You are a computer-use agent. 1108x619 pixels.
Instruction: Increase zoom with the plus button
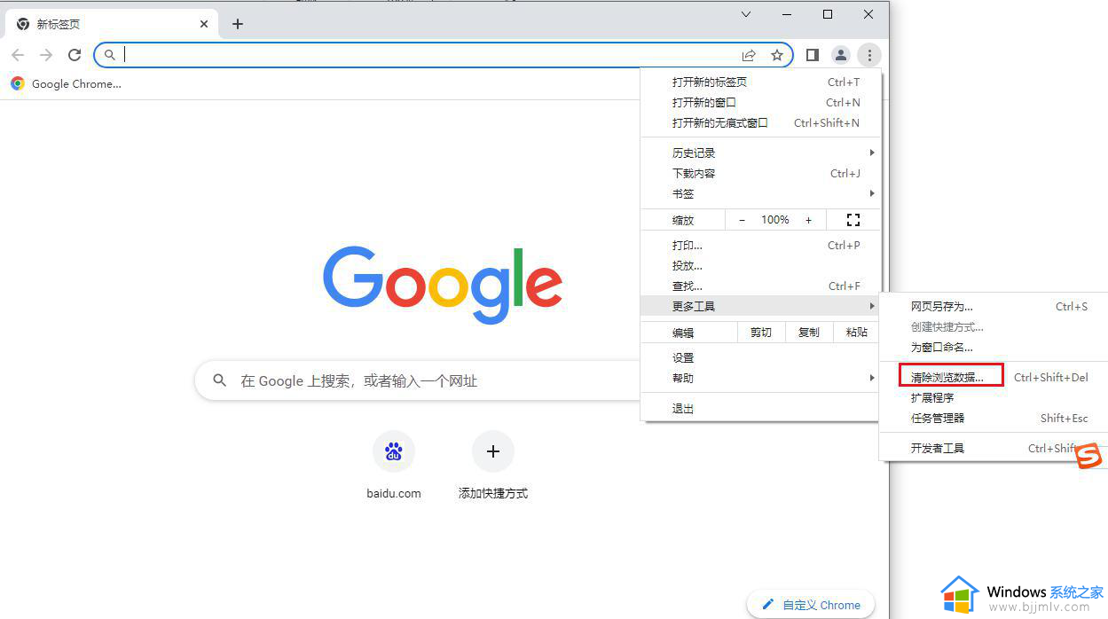808,219
